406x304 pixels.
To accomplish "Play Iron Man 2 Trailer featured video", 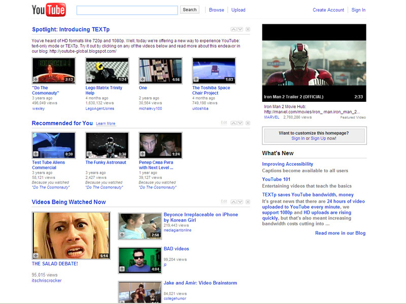I will click(314, 63).
